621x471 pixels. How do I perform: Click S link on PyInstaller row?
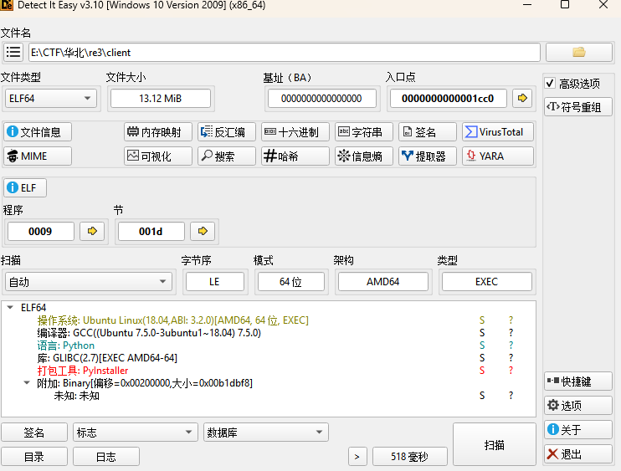482,371
